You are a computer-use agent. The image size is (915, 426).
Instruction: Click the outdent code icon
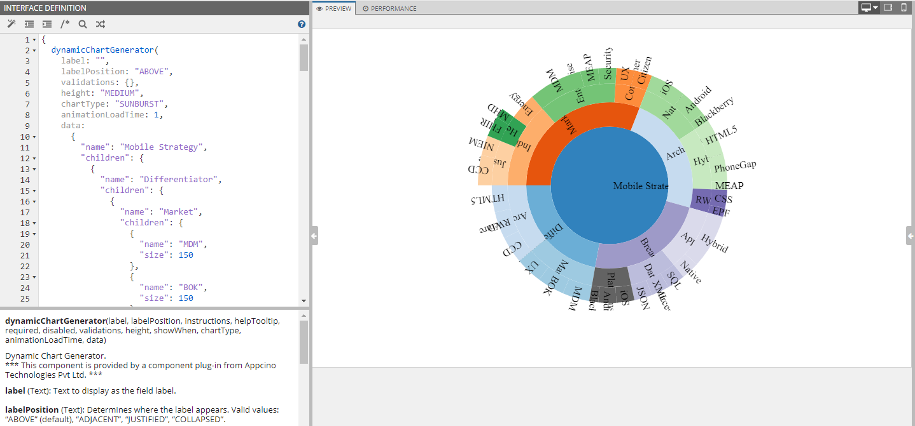(x=29, y=24)
